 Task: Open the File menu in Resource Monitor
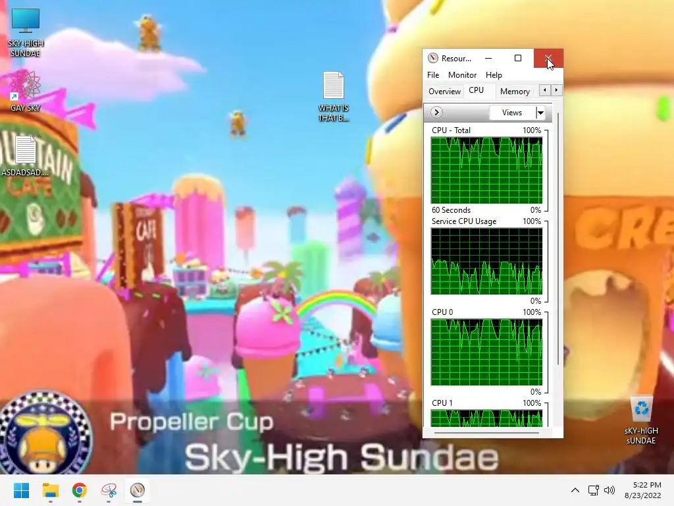coord(433,75)
